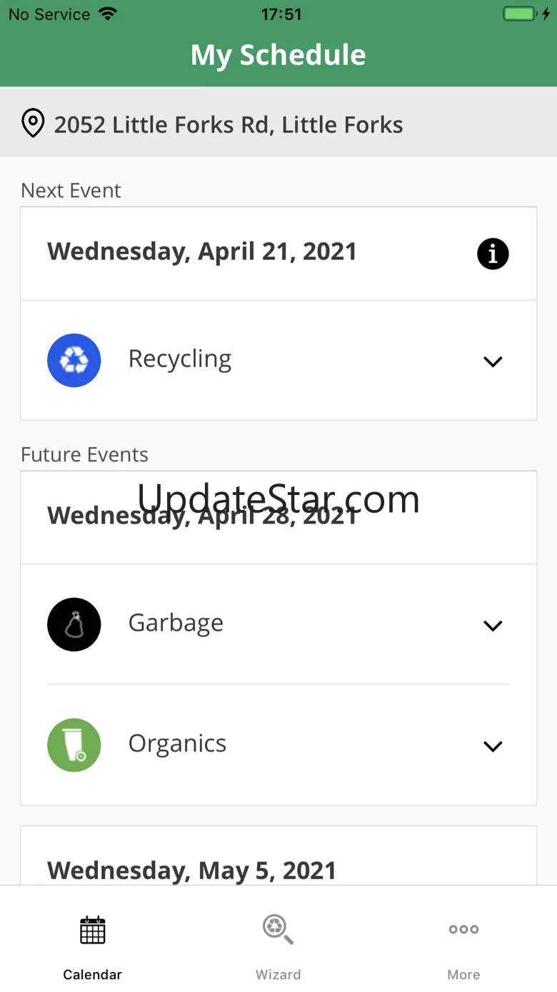Change the 2052 Little Forks Rd address

tap(229, 124)
